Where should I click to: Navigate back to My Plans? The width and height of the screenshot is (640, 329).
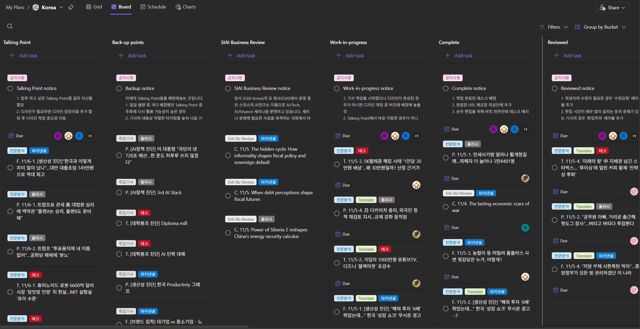point(15,7)
